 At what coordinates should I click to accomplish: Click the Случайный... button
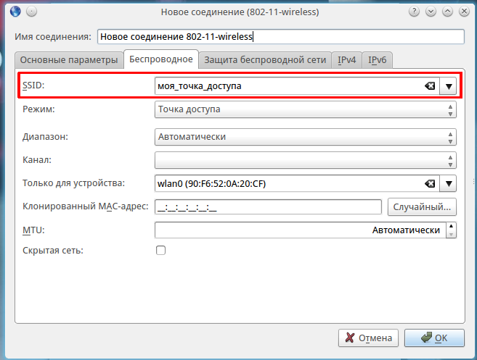(x=422, y=207)
